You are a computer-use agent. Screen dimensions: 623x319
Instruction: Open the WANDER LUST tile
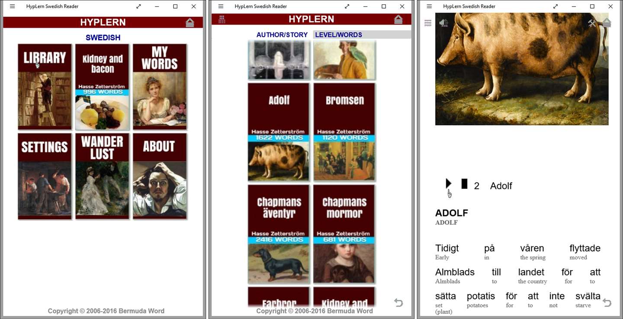102,176
